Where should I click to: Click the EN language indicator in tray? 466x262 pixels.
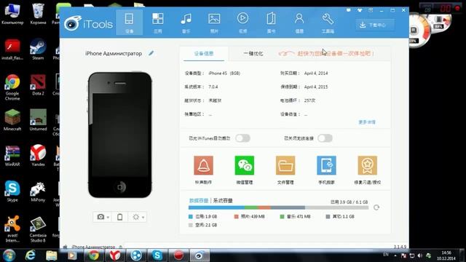point(386,255)
